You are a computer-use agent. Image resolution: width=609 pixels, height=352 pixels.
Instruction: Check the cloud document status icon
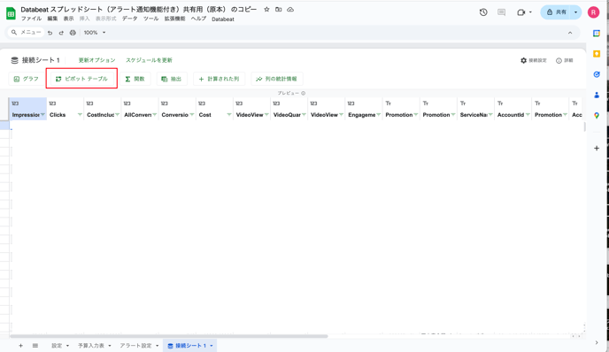click(290, 10)
